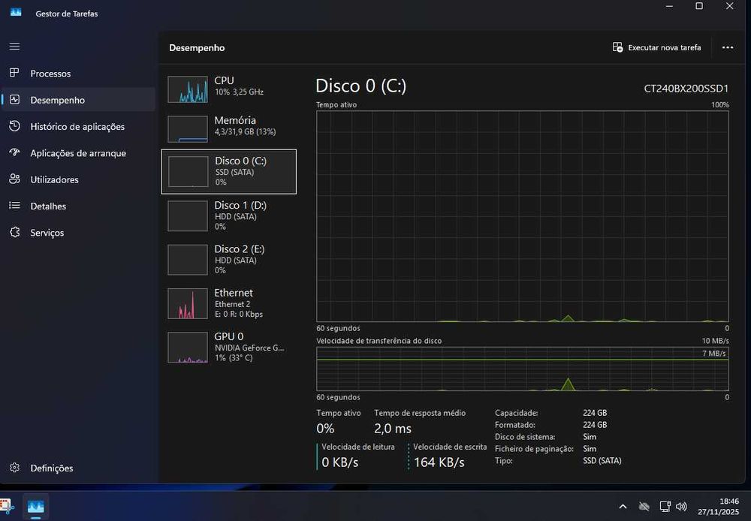Select the Disco 0 (C:) thumbnail
Screen dimensions: 751x521
[189, 171]
